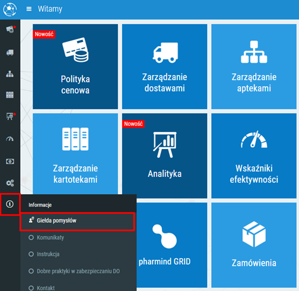The image size is (299, 291).
Task: Click the speedometer gauge sidebar icon
Action: (x=10, y=139)
